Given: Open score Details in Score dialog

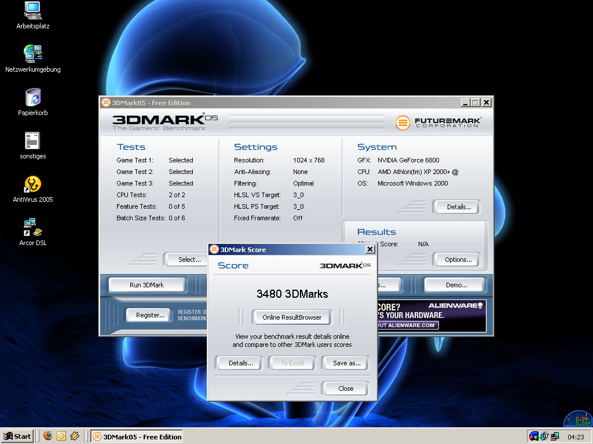Looking at the screenshot, I should pos(240,363).
